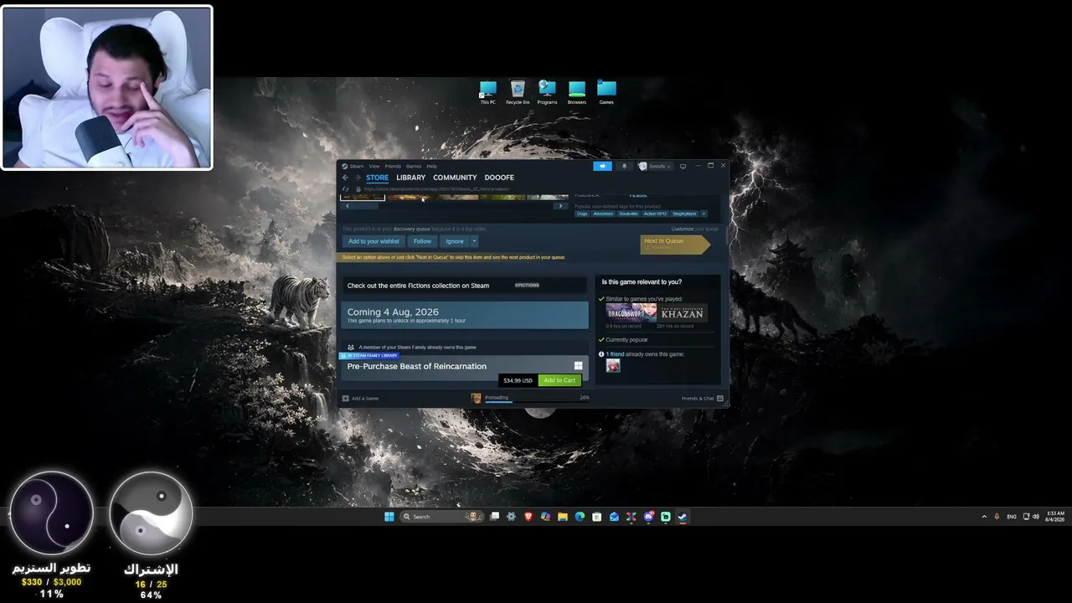Open the Fictions collection banner
1072x603 pixels.
pos(464,286)
